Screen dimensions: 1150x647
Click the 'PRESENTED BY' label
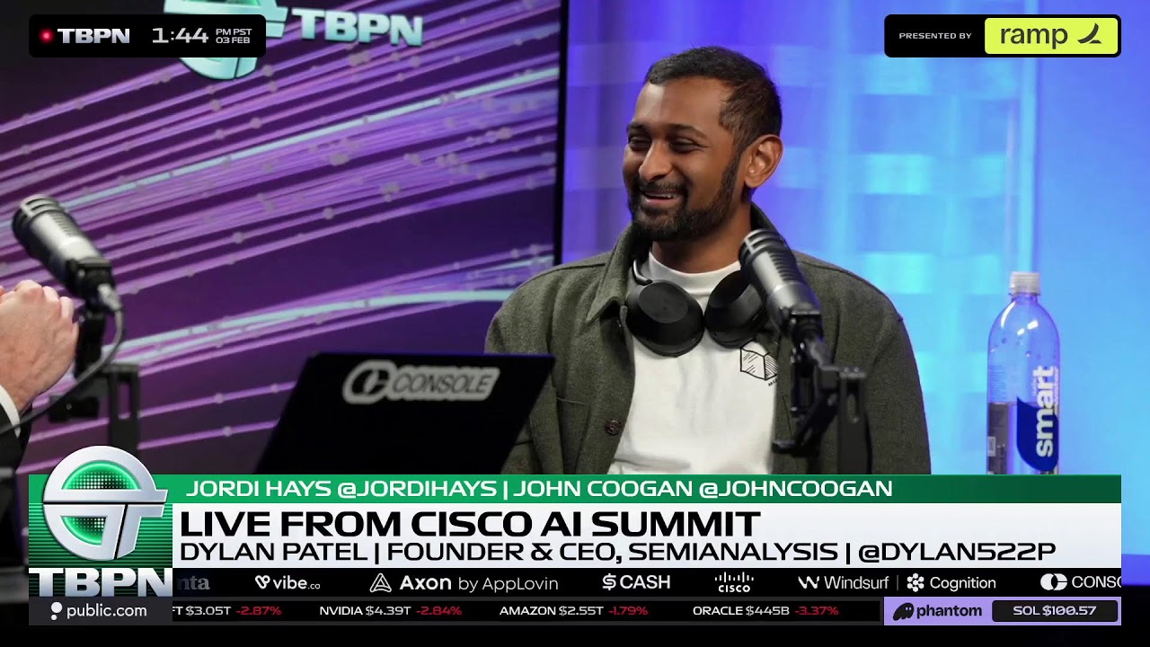(935, 36)
